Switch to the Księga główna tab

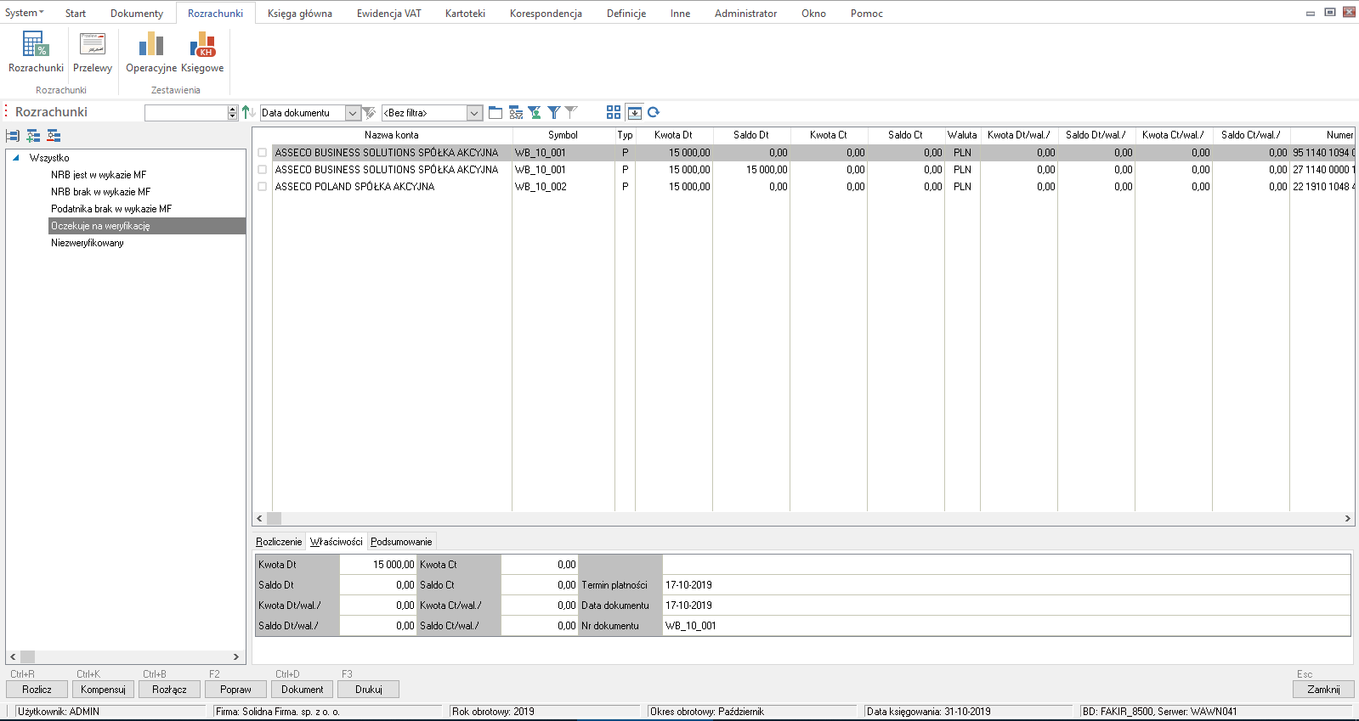tap(300, 13)
